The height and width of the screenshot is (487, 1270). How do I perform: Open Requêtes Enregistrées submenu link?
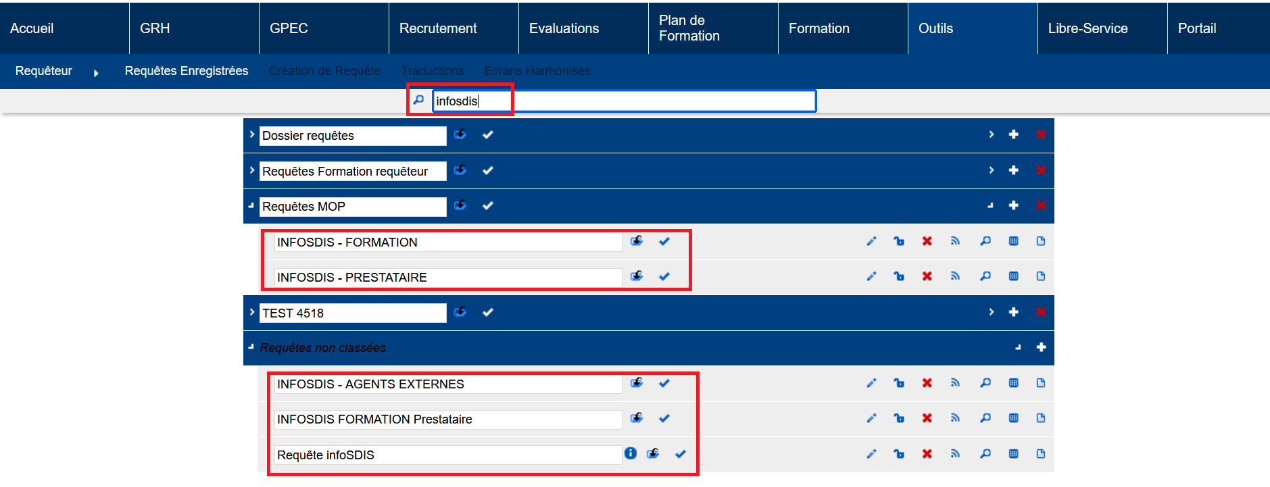tap(187, 71)
